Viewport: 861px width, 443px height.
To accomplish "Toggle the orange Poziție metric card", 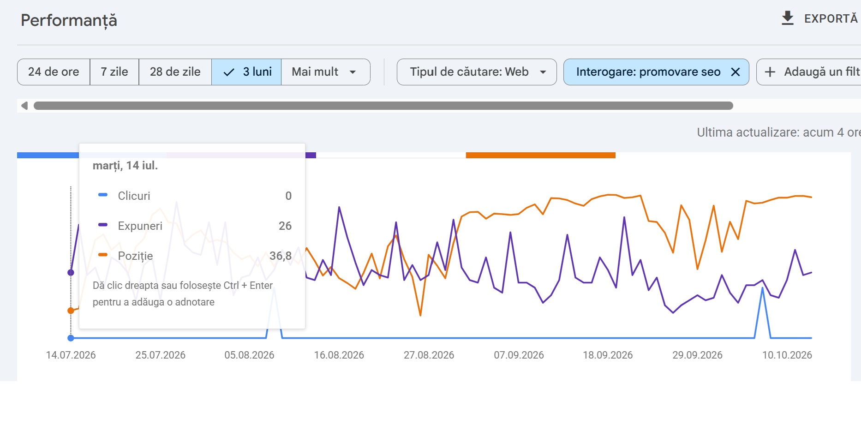I will pos(541,156).
